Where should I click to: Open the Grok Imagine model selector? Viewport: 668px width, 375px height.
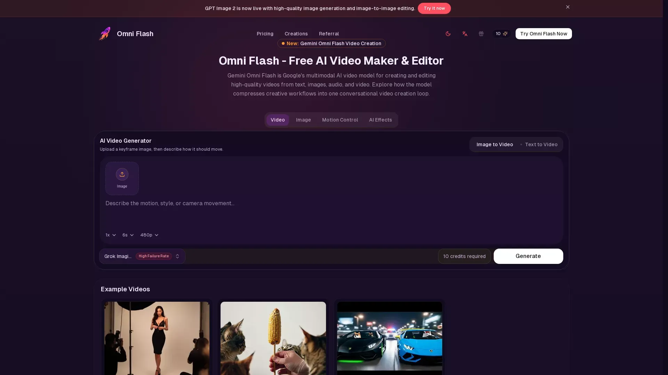(142, 256)
